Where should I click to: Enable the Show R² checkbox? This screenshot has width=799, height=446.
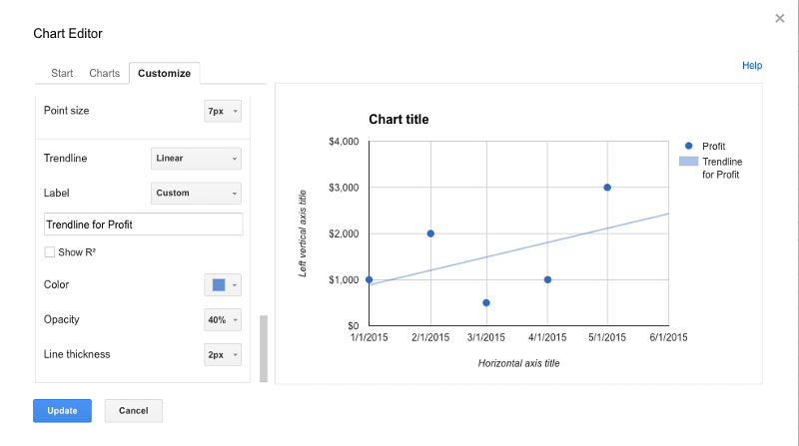coord(49,252)
